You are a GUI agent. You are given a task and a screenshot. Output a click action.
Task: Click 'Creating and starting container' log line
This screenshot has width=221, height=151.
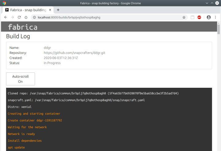pos(34,114)
